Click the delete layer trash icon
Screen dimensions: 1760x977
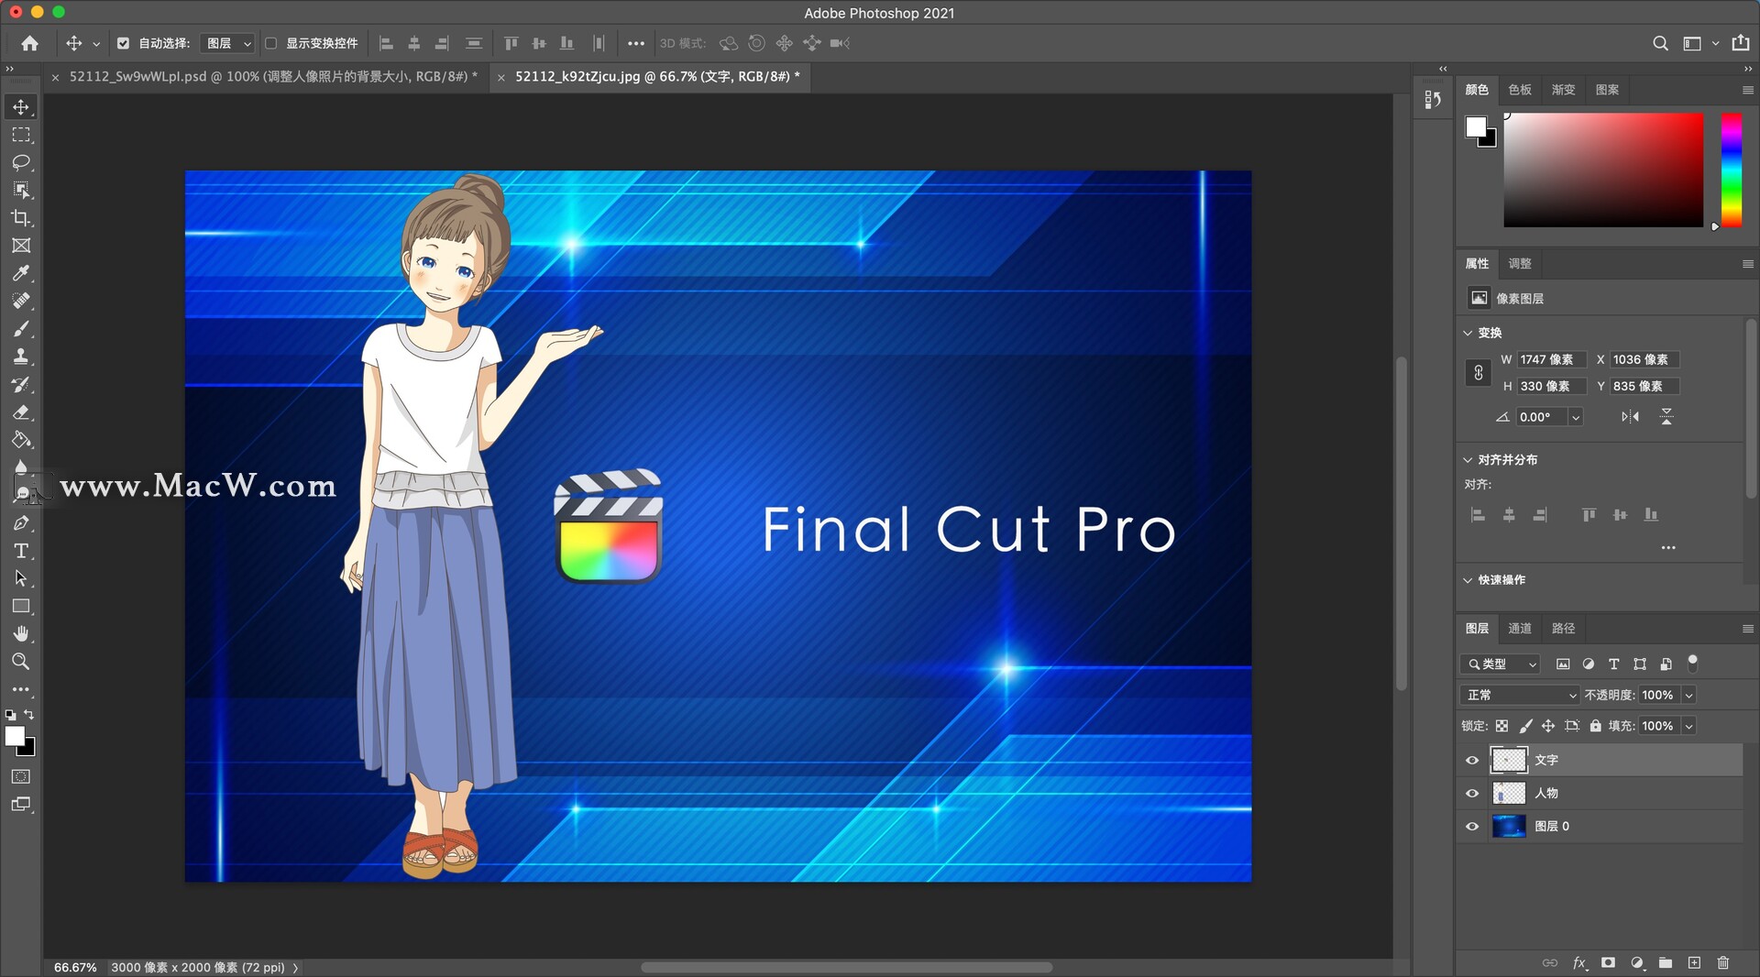pos(1723,962)
